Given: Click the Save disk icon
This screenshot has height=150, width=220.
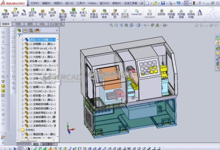Looking at the screenshot, I should click(x=163, y=3).
